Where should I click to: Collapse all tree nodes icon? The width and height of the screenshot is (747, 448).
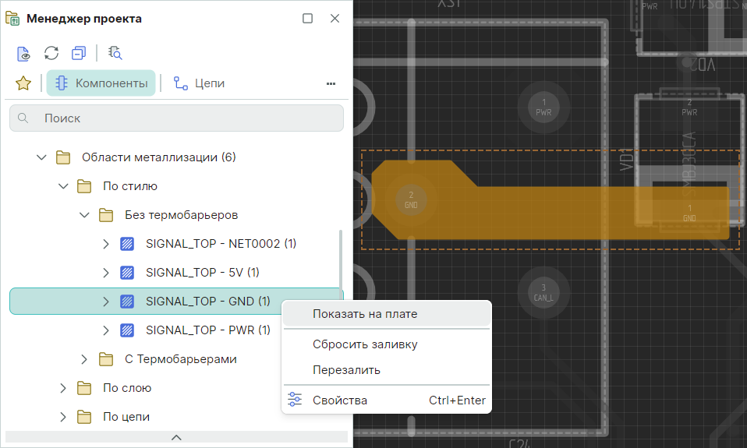[78, 53]
